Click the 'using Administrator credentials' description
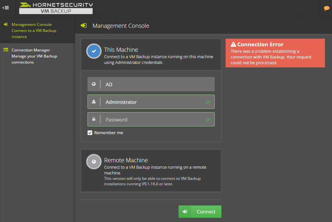The width and height of the screenshot is (332, 222). point(134,63)
